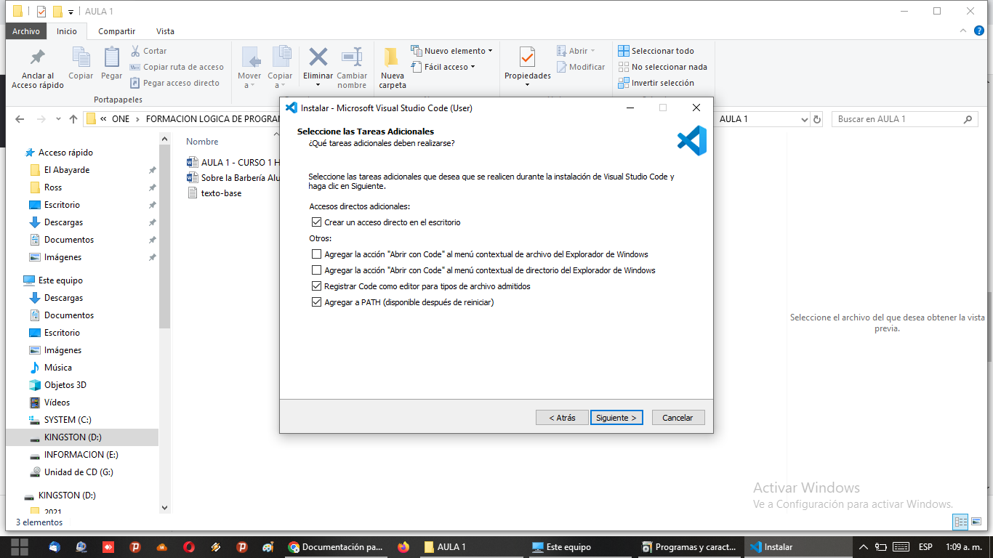
Task: Click Invertir selección
Action: 656,83
